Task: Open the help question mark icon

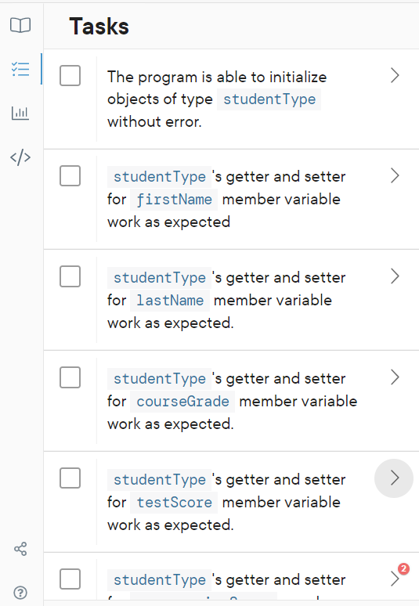Action: click(20, 593)
